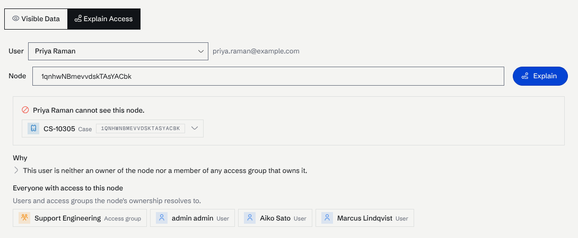Click the User dropdown chevron arrow

click(200, 51)
